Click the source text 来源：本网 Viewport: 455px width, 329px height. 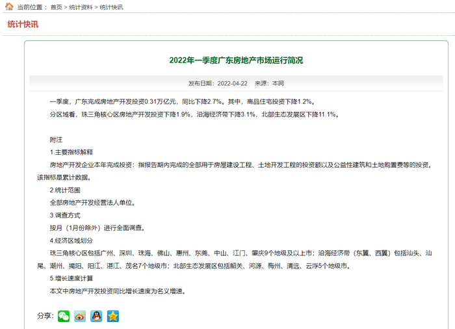click(x=269, y=84)
